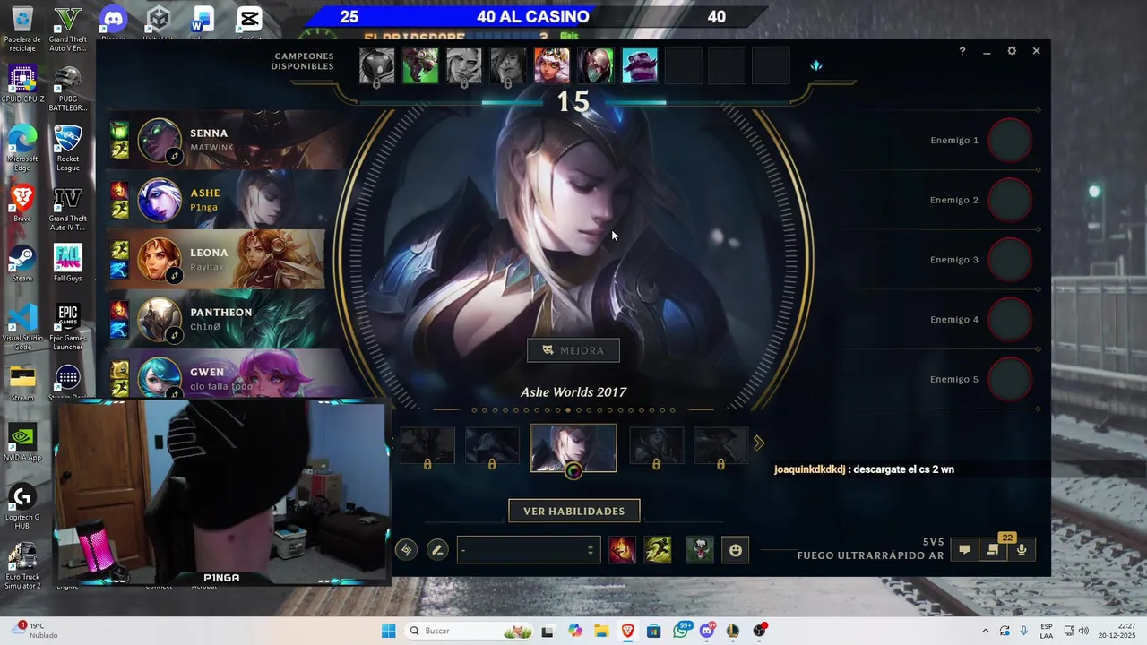Click the blue reroll crystal icon

point(815,65)
